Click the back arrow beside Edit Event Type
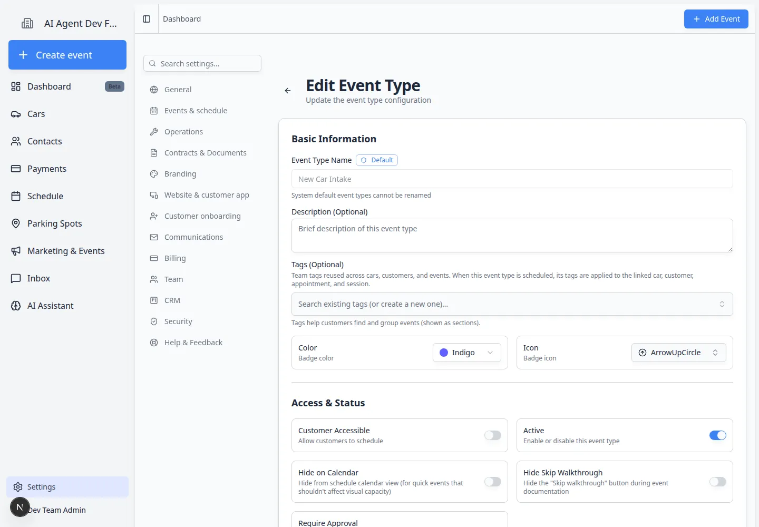The width and height of the screenshot is (759, 527). click(288, 91)
